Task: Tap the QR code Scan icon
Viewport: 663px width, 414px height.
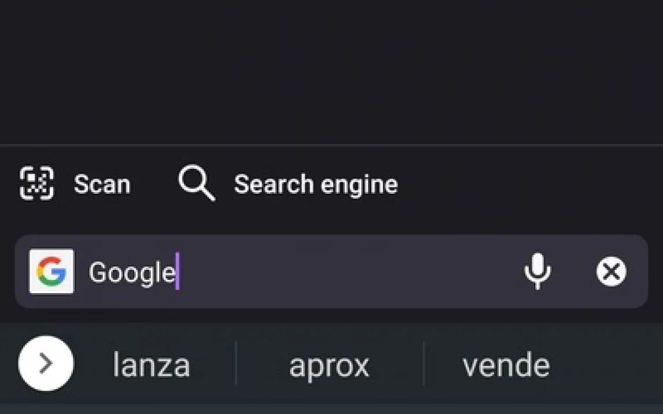Action: click(x=36, y=183)
